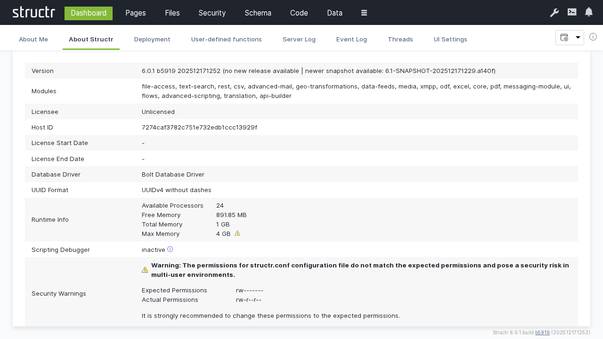603x339 pixels.
Task: Open the dashboard panel selector dropdown caret
Action: (578, 37)
